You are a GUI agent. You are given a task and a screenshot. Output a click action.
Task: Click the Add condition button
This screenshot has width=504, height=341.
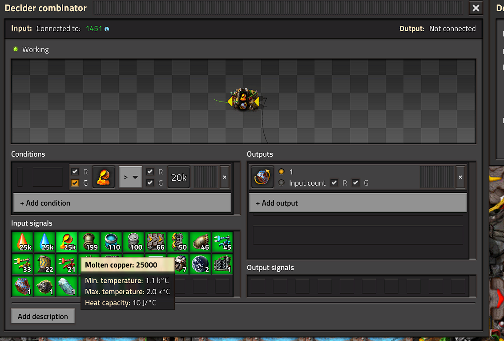(122, 203)
